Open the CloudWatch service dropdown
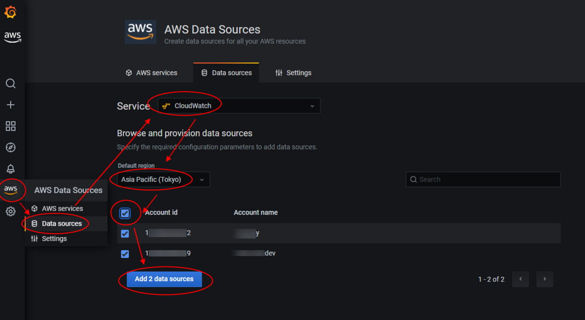The width and height of the screenshot is (585, 320). [x=239, y=106]
